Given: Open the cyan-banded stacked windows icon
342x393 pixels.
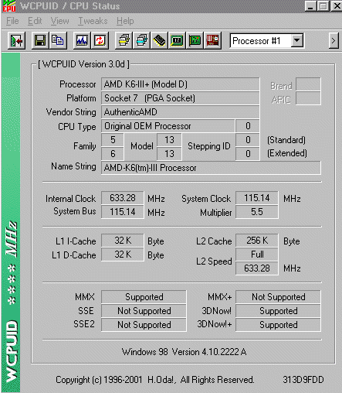Looking at the screenshot, I should coord(141,41).
